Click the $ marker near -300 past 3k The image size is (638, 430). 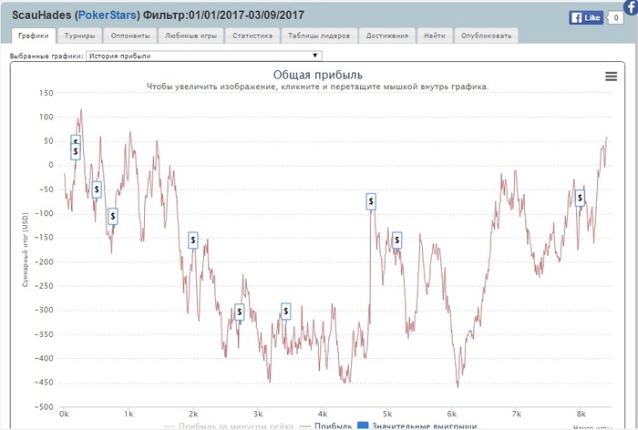[286, 312]
